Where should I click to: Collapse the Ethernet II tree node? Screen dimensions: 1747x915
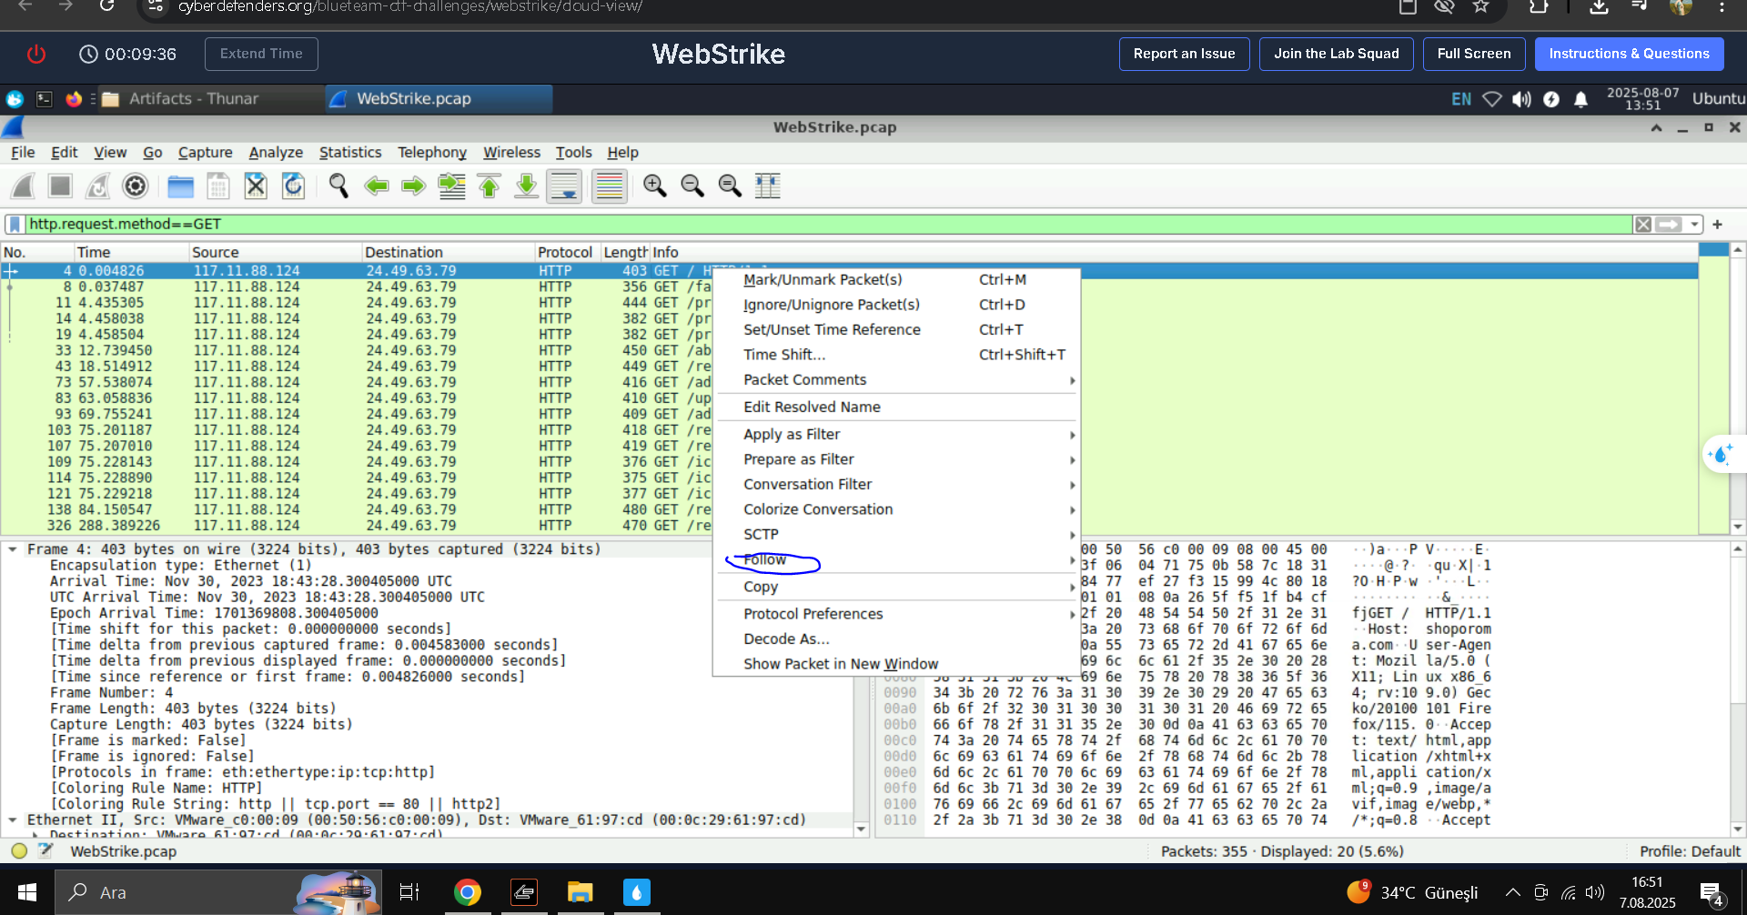tap(13, 820)
